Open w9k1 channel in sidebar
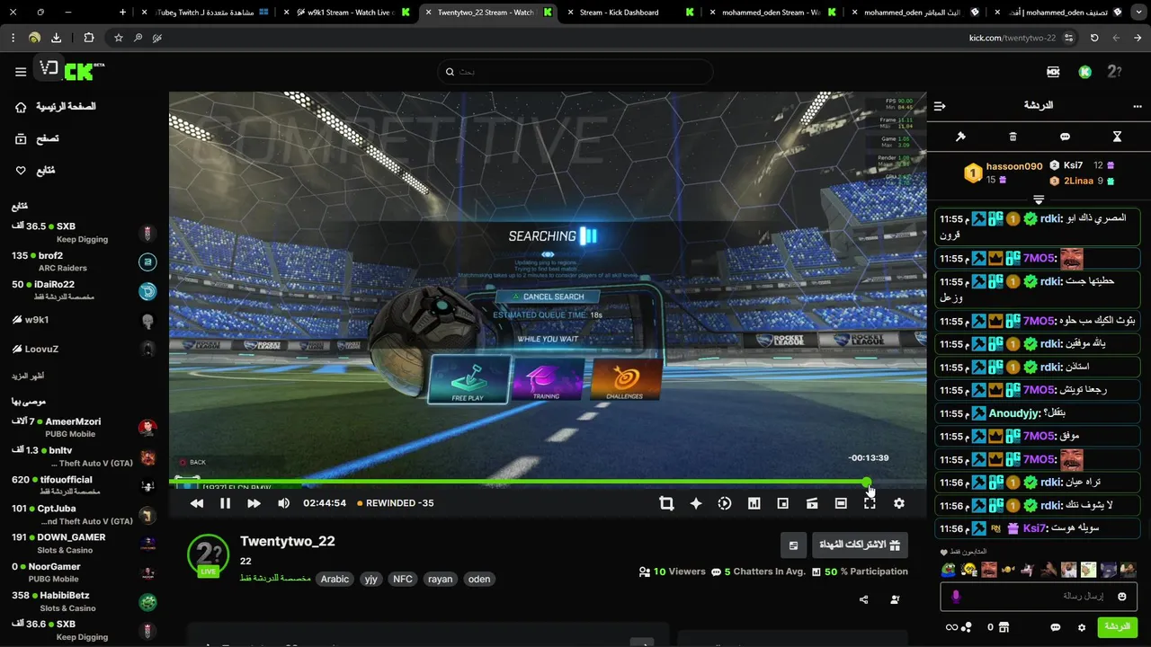This screenshot has height=647, width=1151. point(85,320)
